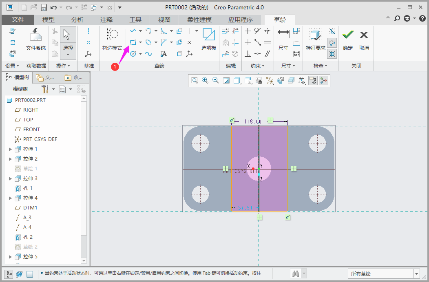Click 确定 to accept the sketch
This screenshot has height=282, width=429.
[x=348, y=40]
